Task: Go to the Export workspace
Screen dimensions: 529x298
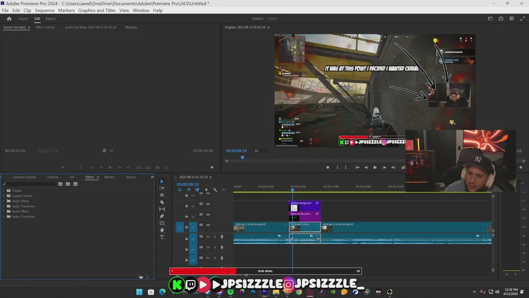Action: click(50, 19)
